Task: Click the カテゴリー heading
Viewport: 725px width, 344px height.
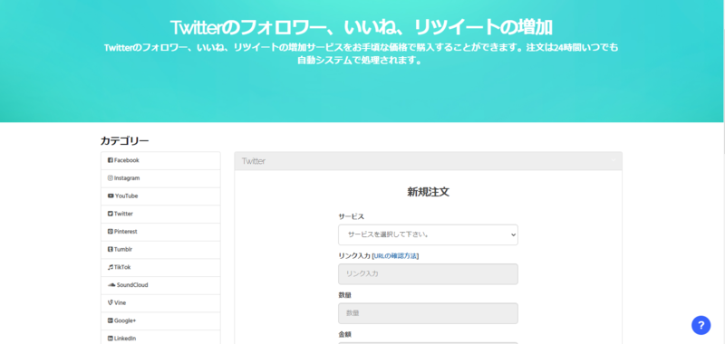Action: click(124, 141)
